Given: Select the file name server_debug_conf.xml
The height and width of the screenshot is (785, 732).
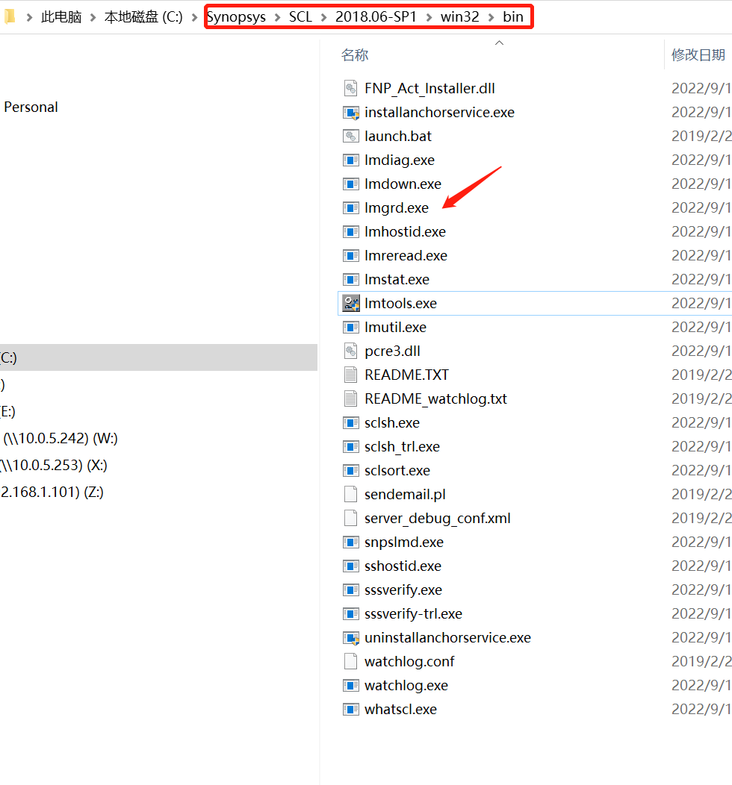Looking at the screenshot, I should [x=438, y=518].
